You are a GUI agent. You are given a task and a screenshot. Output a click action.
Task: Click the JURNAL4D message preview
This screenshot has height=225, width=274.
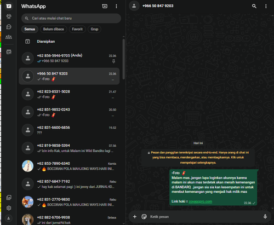(x=78, y=187)
